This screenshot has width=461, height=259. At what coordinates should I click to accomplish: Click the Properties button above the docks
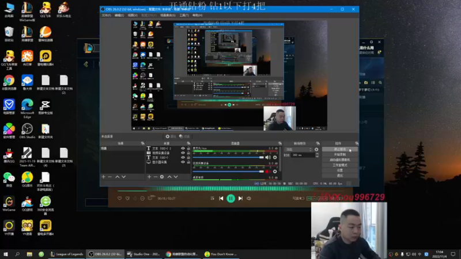coord(171,136)
